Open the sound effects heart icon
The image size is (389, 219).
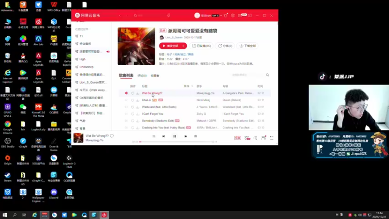[x=247, y=138]
